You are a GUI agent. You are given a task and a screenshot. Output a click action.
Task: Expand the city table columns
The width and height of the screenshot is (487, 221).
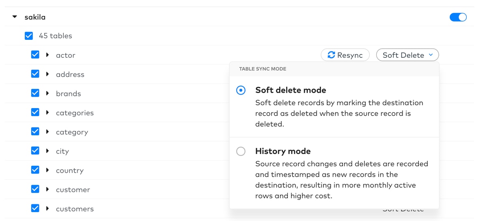pyautogui.click(x=47, y=151)
